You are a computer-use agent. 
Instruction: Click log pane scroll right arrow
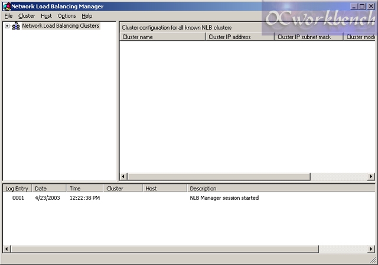click(371, 249)
